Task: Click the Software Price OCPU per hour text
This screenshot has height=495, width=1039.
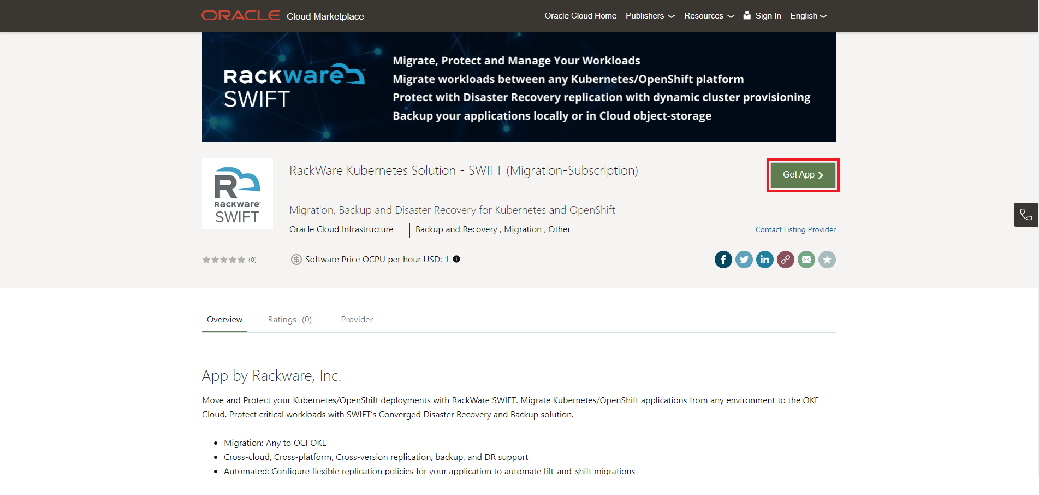Action: pos(377,260)
